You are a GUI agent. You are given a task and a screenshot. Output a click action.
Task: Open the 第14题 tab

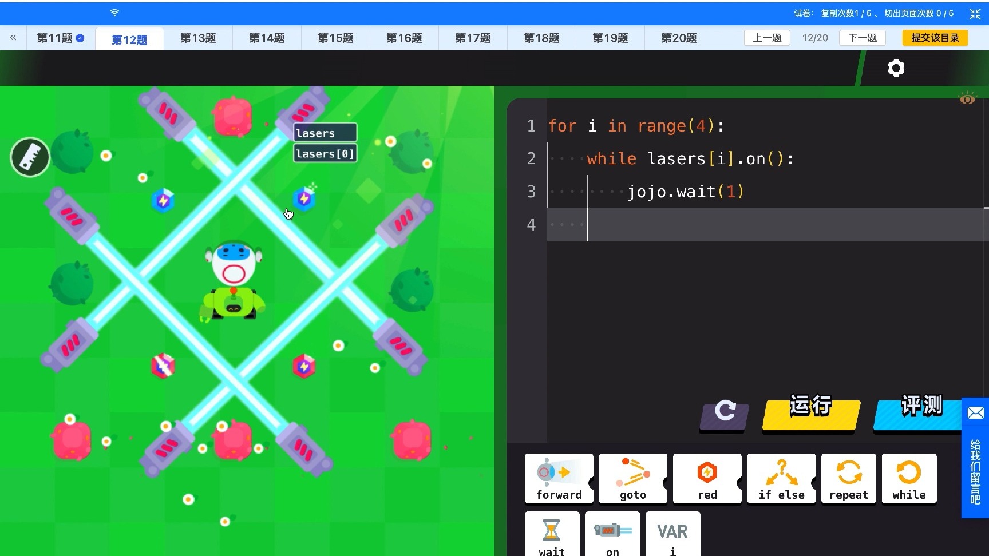coord(267,38)
